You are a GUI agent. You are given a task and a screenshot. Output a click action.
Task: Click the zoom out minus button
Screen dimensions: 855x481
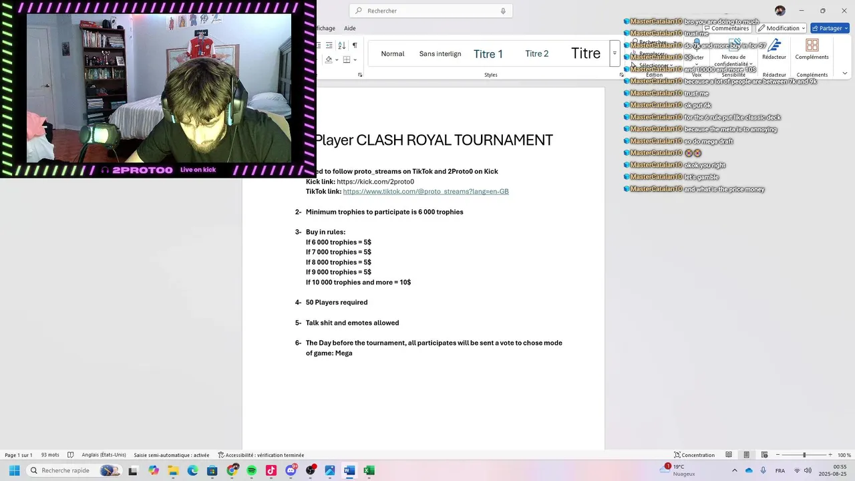click(778, 455)
